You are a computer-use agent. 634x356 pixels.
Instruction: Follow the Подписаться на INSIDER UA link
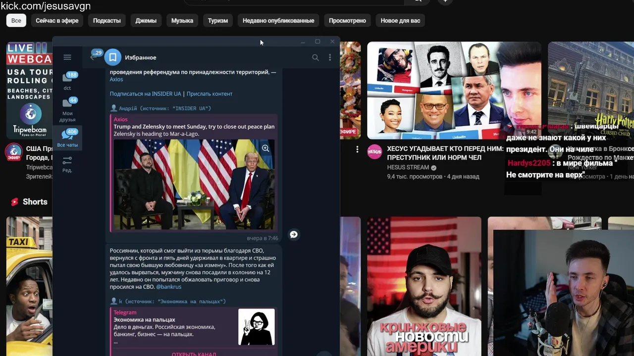[145, 93]
